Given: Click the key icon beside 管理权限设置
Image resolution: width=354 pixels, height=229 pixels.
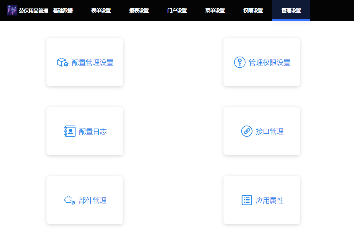Looking at the screenshot, I should [x=240, y=62].
